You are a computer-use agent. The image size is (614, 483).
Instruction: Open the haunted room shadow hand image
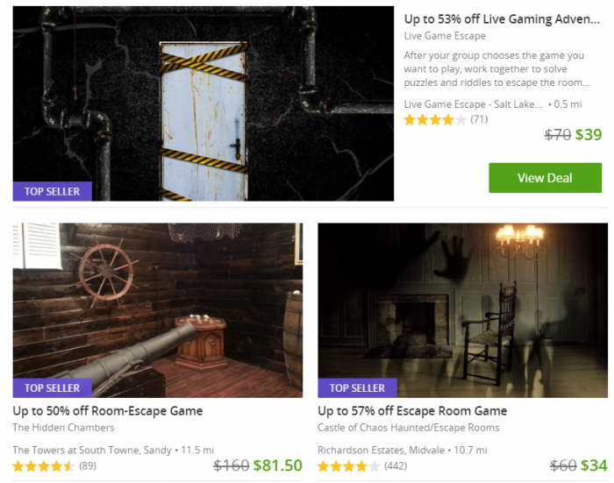[x=463, y=310]
